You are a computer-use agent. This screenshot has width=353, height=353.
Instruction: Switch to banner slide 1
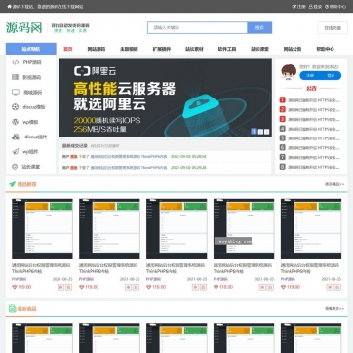click(254, 132)
